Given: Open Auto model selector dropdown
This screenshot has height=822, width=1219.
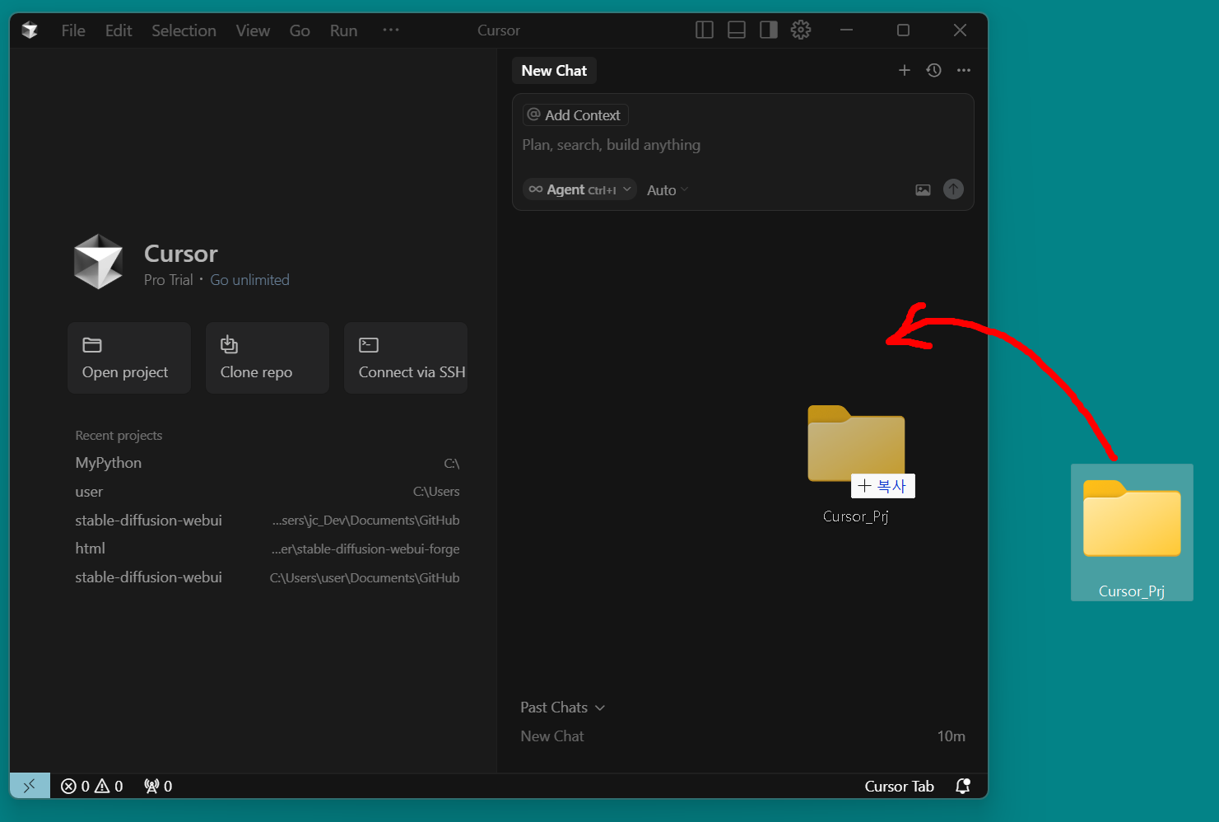Looking at the screenshot, I should coord(668,190).
